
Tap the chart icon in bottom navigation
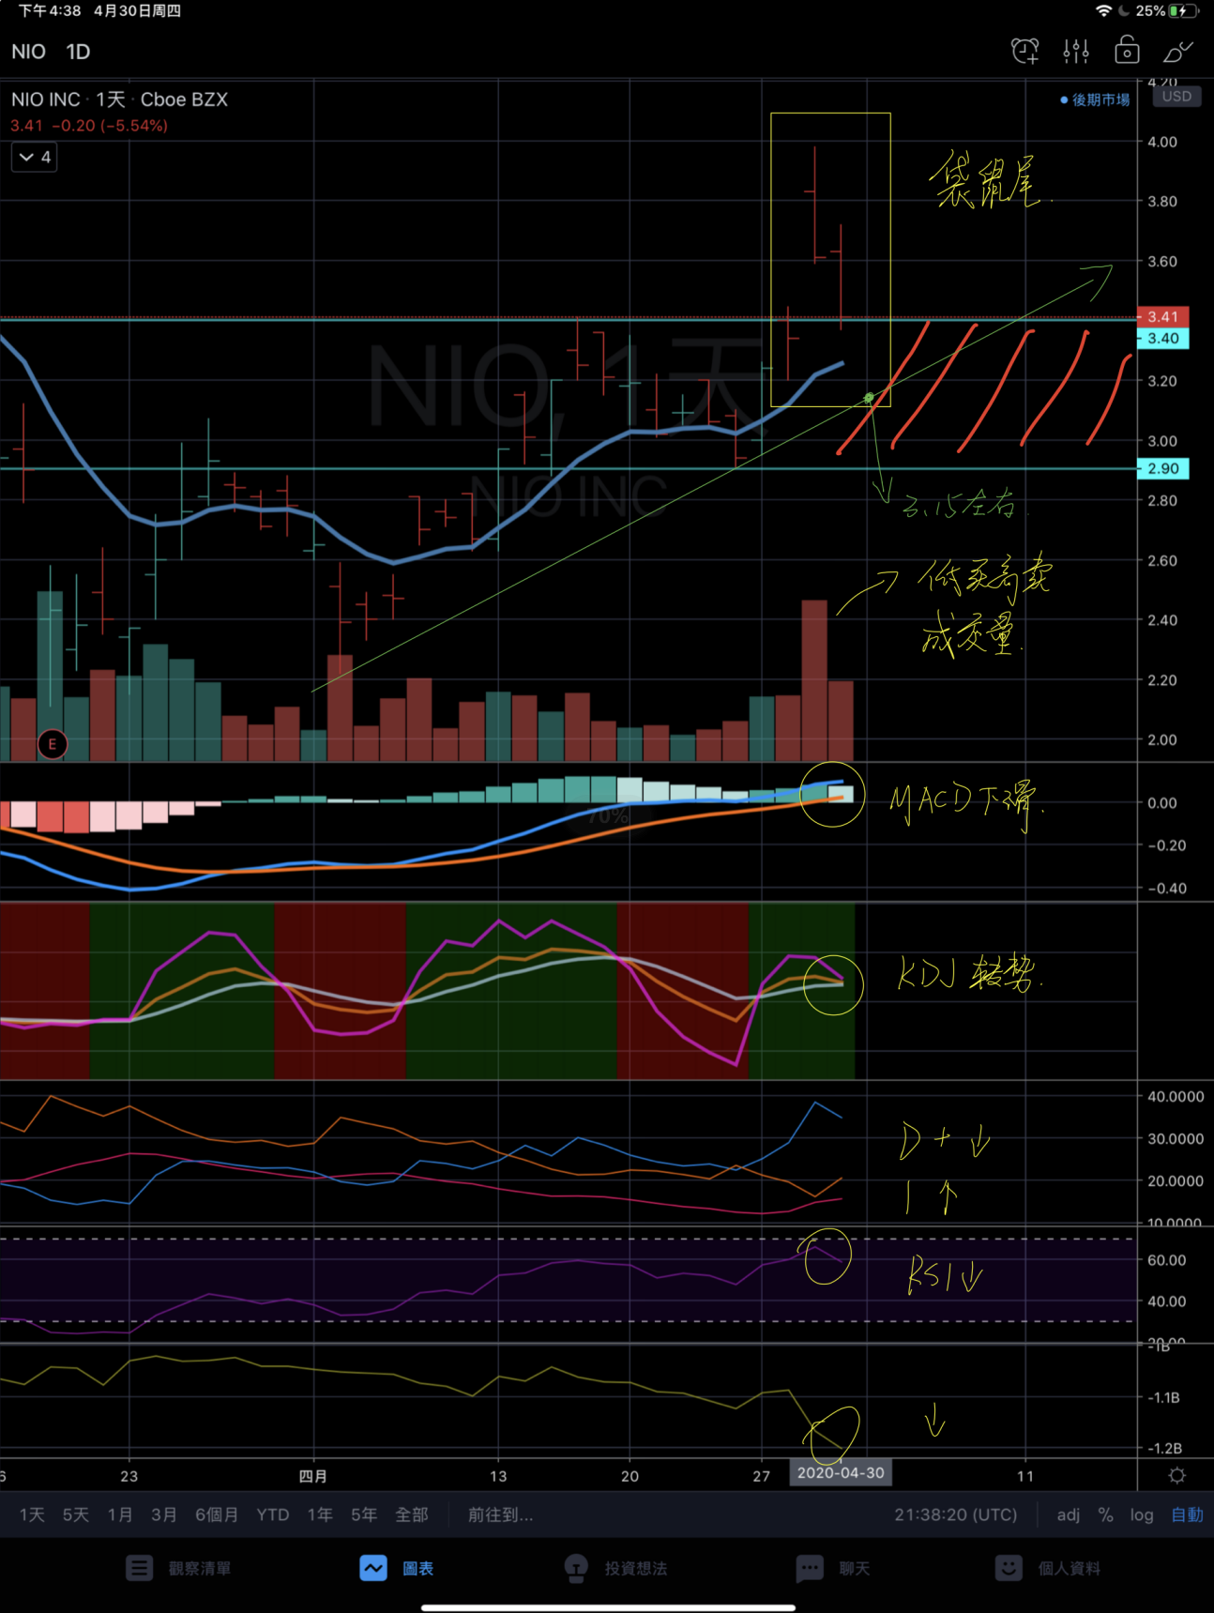click(373, 1568)
